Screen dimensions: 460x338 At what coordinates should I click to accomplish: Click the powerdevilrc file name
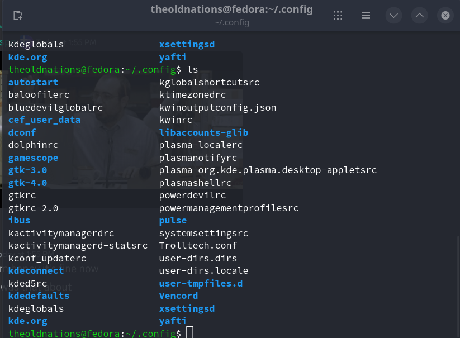tap(192, 196)
